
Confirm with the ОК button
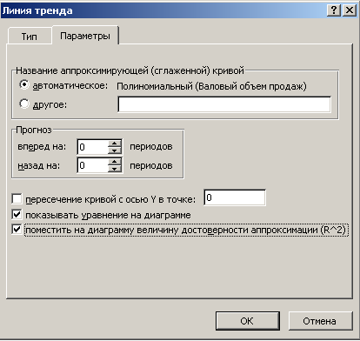[248, 321]
